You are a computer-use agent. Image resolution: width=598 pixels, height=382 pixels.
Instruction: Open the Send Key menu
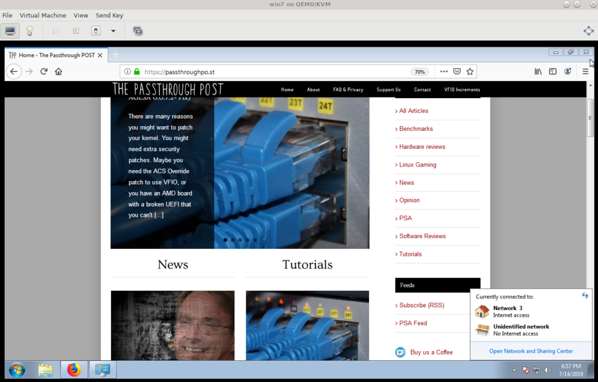[109, 15]
